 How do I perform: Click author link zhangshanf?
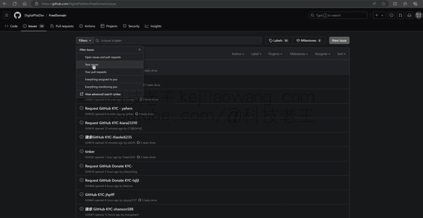(x=131, y=215)
